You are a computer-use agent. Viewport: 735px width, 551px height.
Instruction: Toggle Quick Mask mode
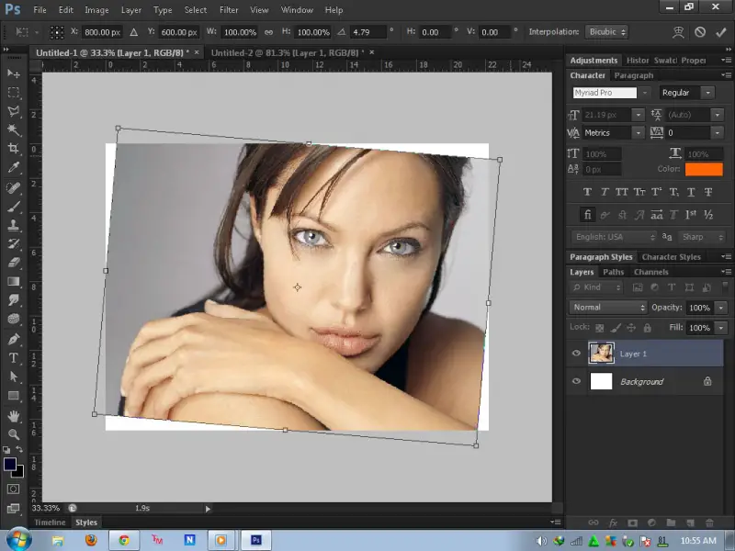pyautogui.click(x=13, y=489)
